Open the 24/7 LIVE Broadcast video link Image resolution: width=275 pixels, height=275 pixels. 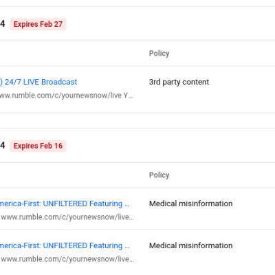click(x=38, y=82)
